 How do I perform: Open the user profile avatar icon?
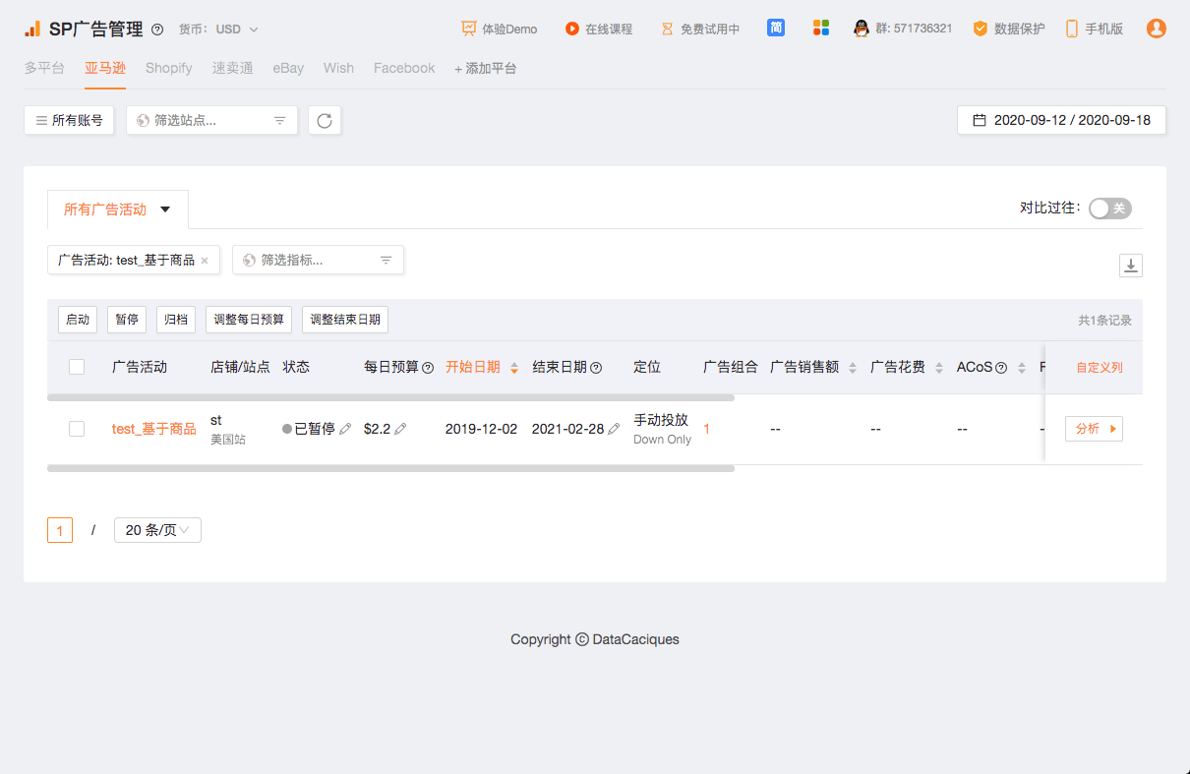point(1157,29)
